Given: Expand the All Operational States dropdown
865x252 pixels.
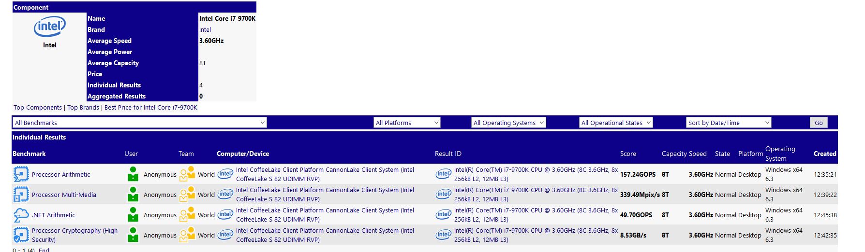Looking at the screenshot, I should (x=616, y=123).
